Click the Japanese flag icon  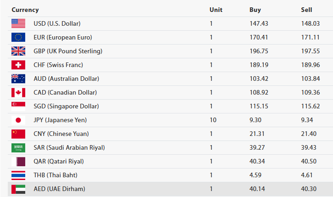18,120
